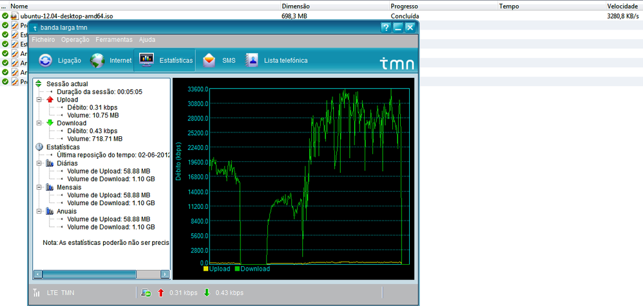Select 'Débito: 0.43 kbps' under Download
This screenshot has width=643, height=306.
(x=92, y=131)
